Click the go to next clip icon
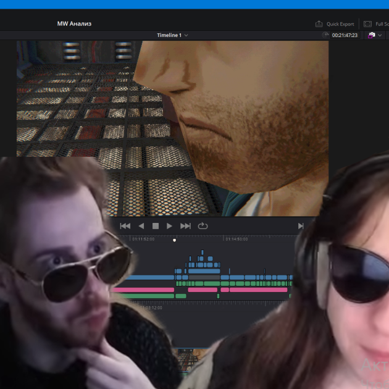Screen dimensions: 389x389 [x=301, y=226]
